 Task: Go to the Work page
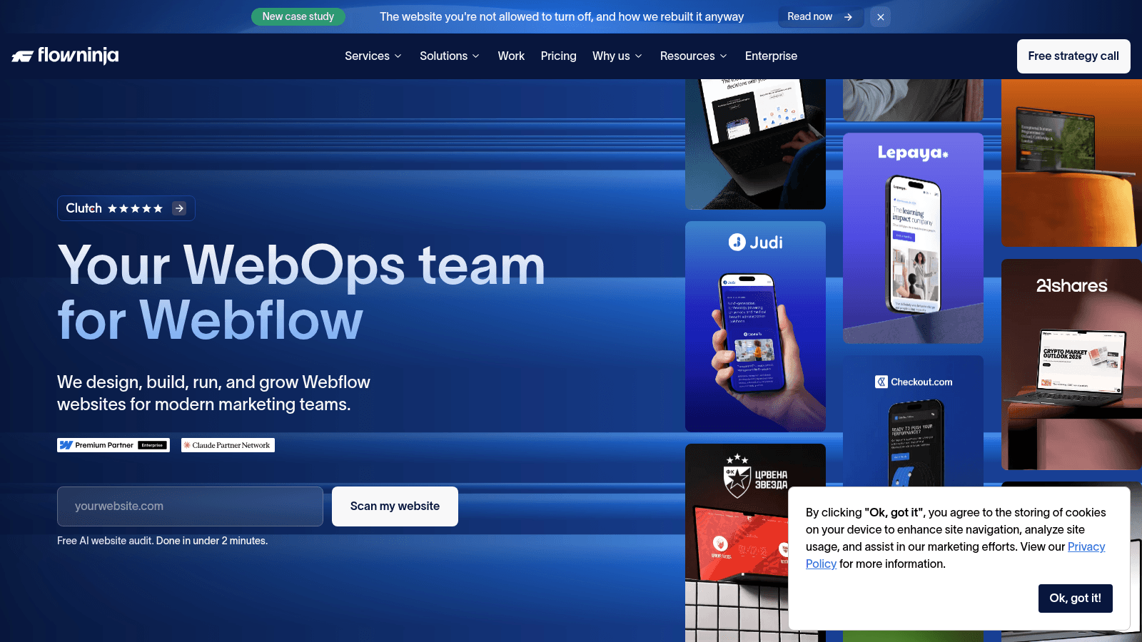(511, 56)
